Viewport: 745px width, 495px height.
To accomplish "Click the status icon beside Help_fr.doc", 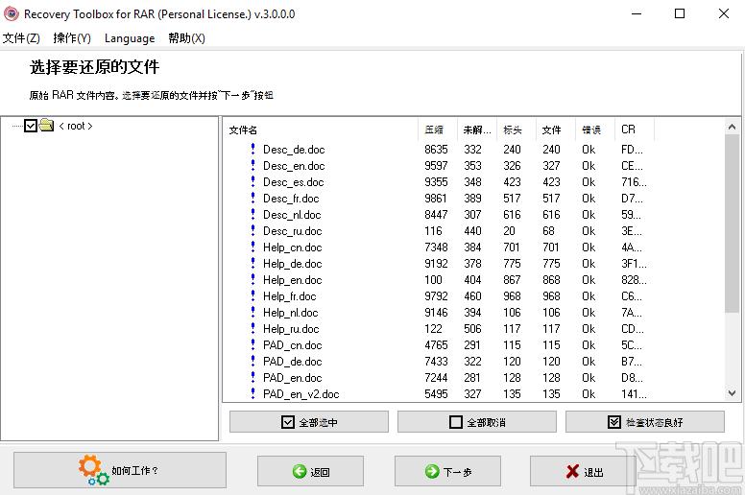I will click(252, 295).
